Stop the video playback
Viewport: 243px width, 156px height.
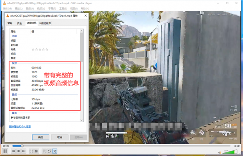point(19,151)
